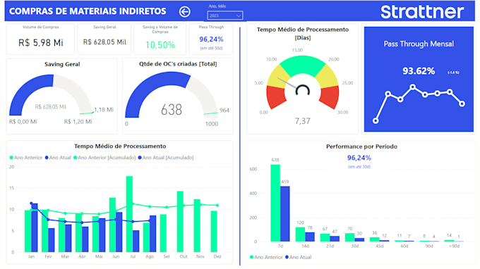Open the Ano, Mês dropdown
Viewport: 480px width, 269px height.
coord(225,15)
